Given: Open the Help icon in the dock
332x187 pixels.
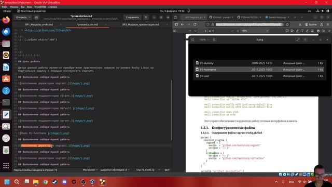Looking at the screenshot, I should [6, 90].
